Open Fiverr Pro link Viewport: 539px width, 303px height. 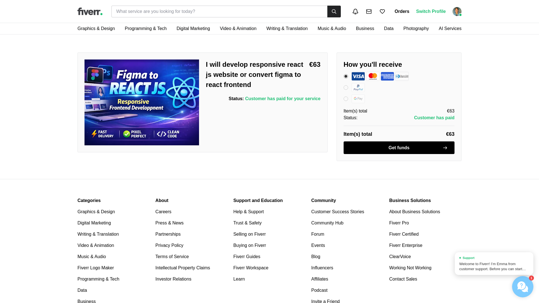pyautogui.click(x=399, y=223)
